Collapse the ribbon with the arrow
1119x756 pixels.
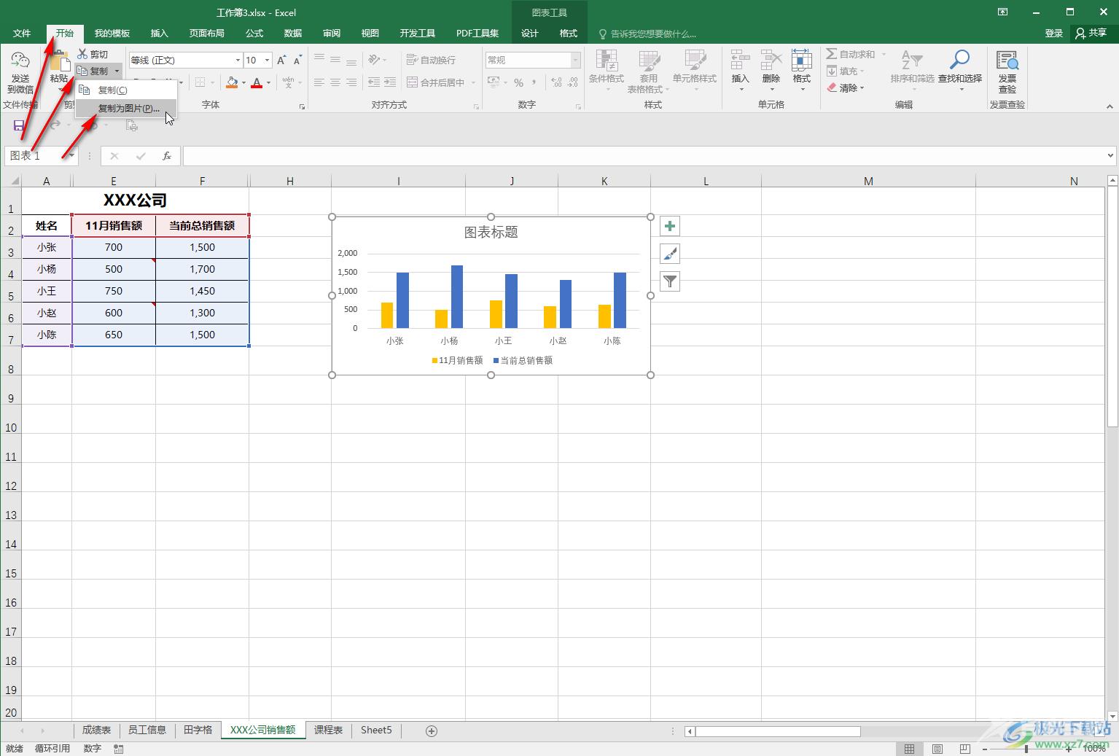(1110, 106)
